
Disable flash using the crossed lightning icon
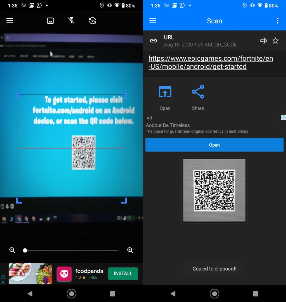tap(71, 20)
